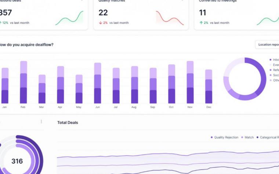
Task: Click the green up arrow beside 12%
Action: pos(0,23)
